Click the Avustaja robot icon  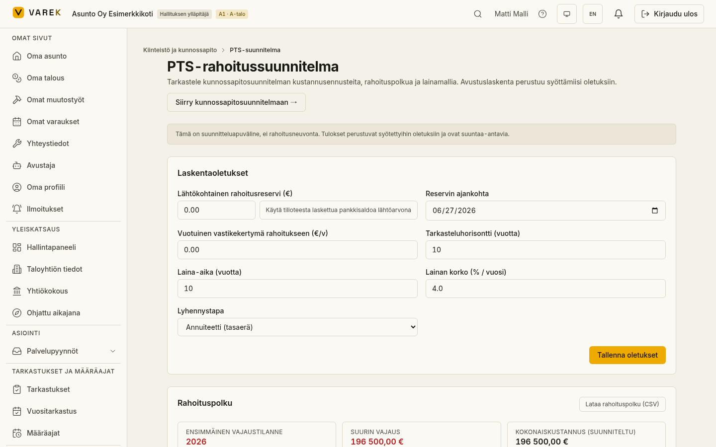[x=17, y=165]
